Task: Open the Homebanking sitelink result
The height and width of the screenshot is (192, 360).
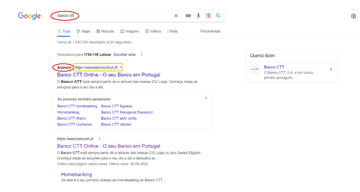Action: coord(77,174)
